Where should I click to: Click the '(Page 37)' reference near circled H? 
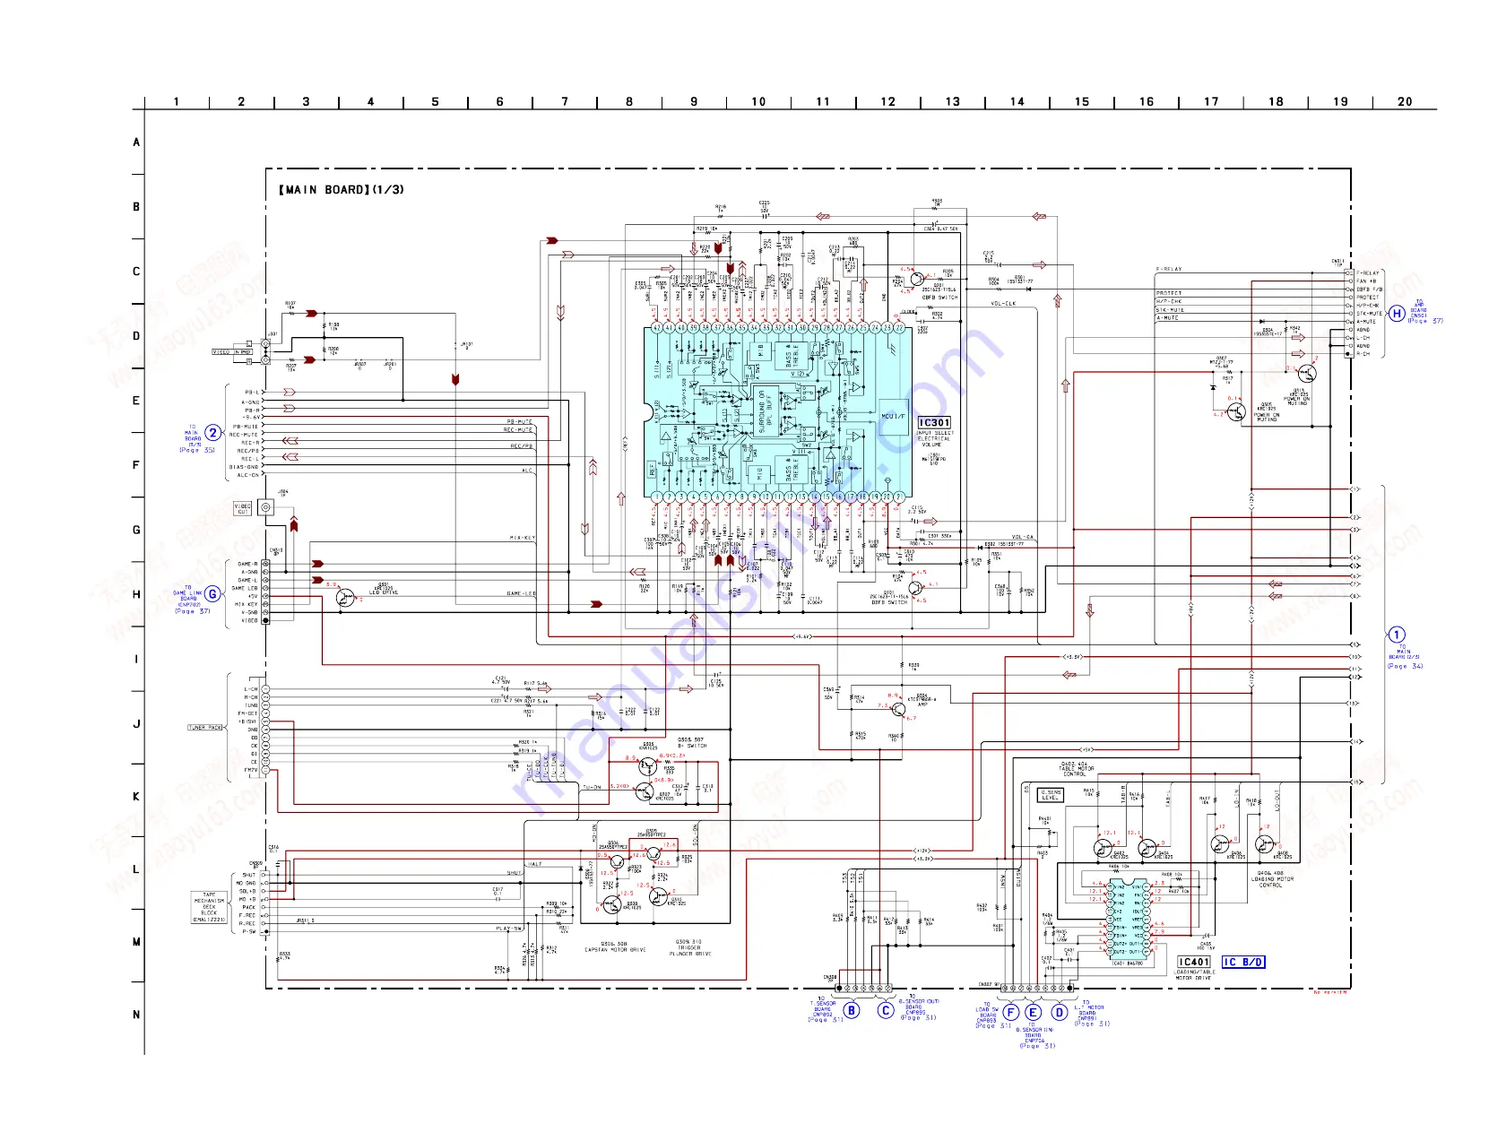tap(1425, 321)
